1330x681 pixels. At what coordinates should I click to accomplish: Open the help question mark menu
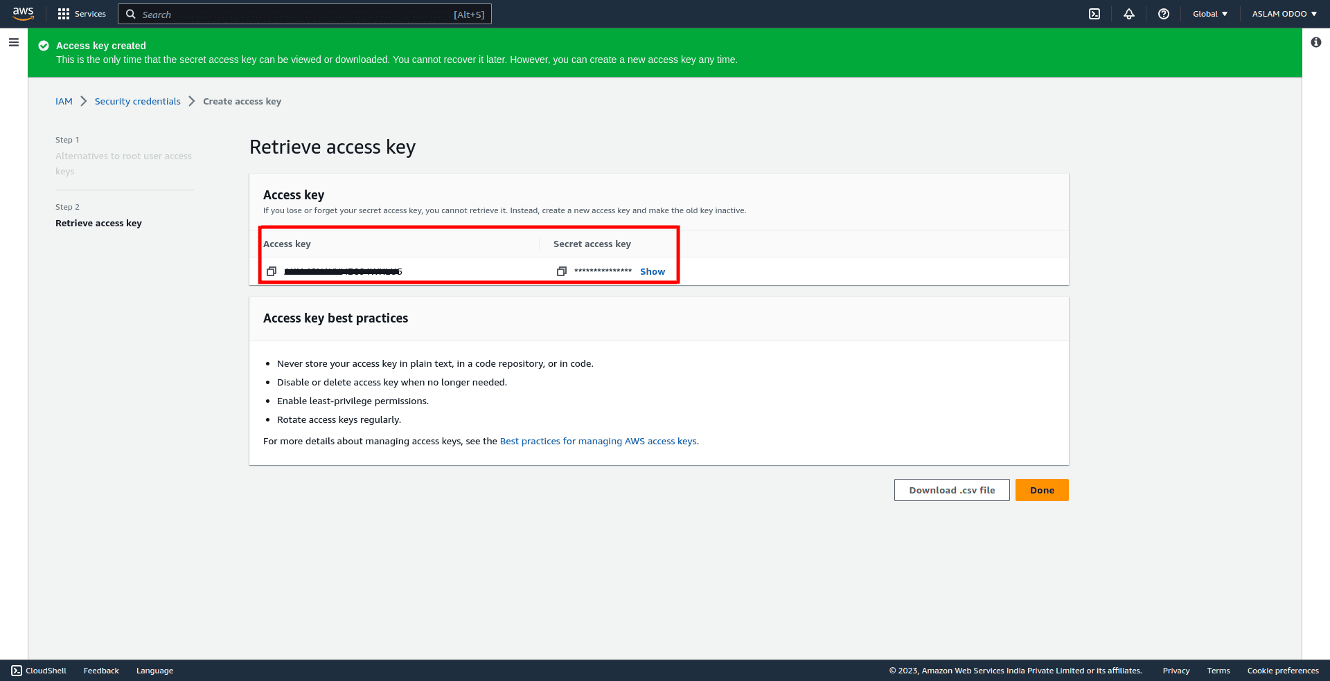coord(1164,14)
